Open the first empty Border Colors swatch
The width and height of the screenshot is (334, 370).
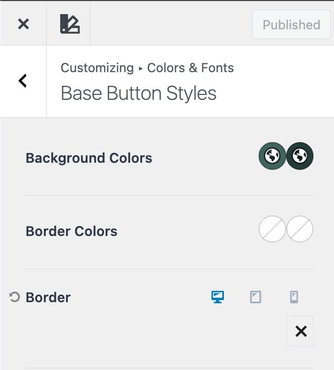click(272, 230)
